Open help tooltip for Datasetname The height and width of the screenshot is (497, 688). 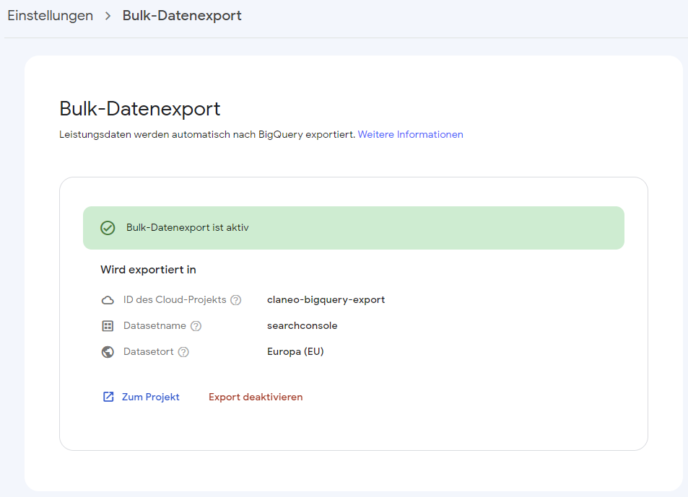tap(196, 326)
